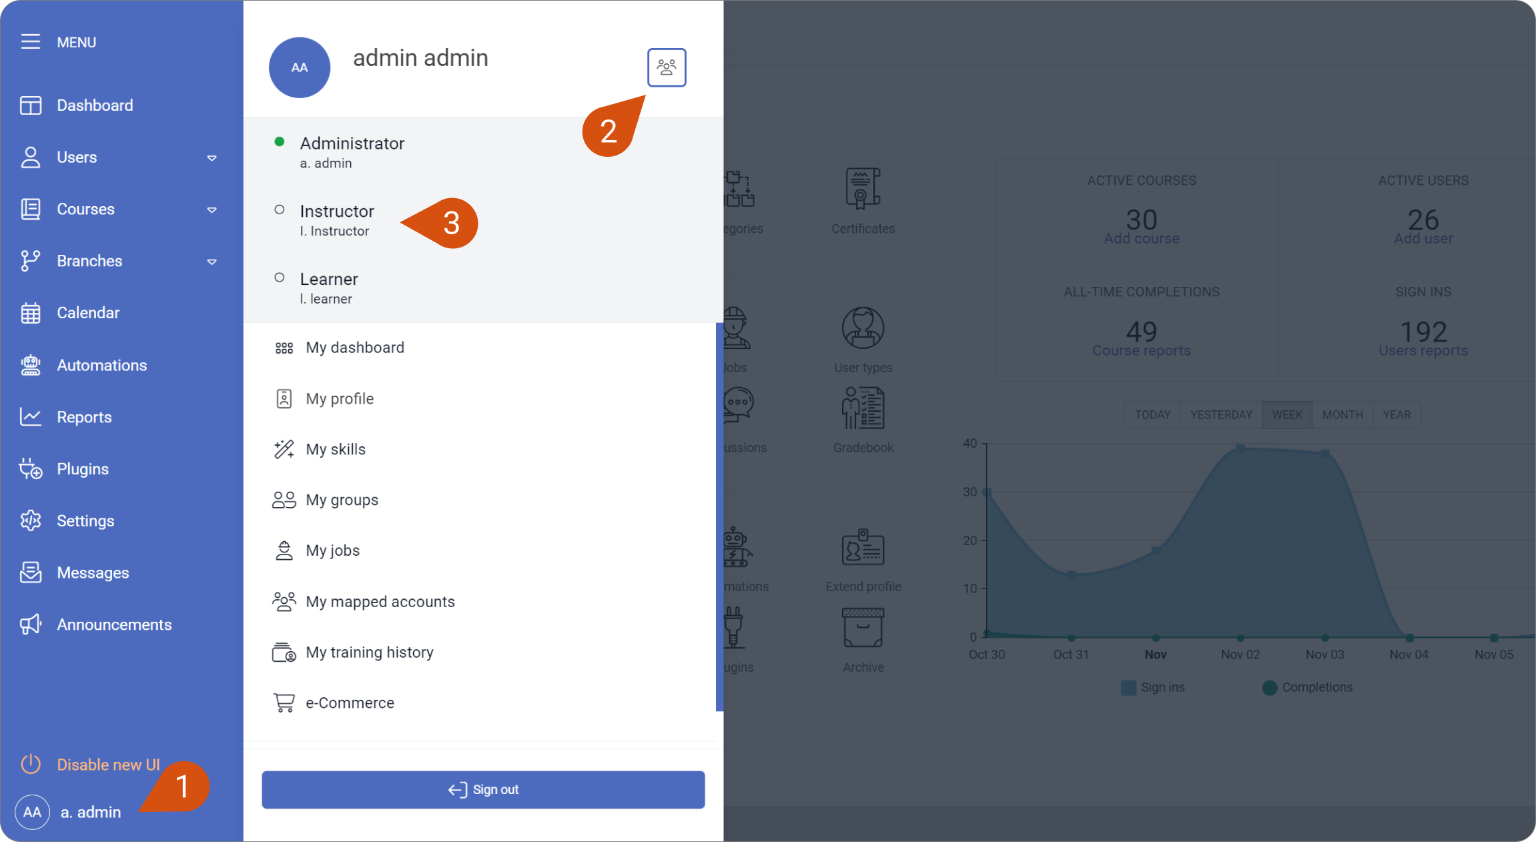
Task: Expand the Courses menu
Action: point(212,209)
